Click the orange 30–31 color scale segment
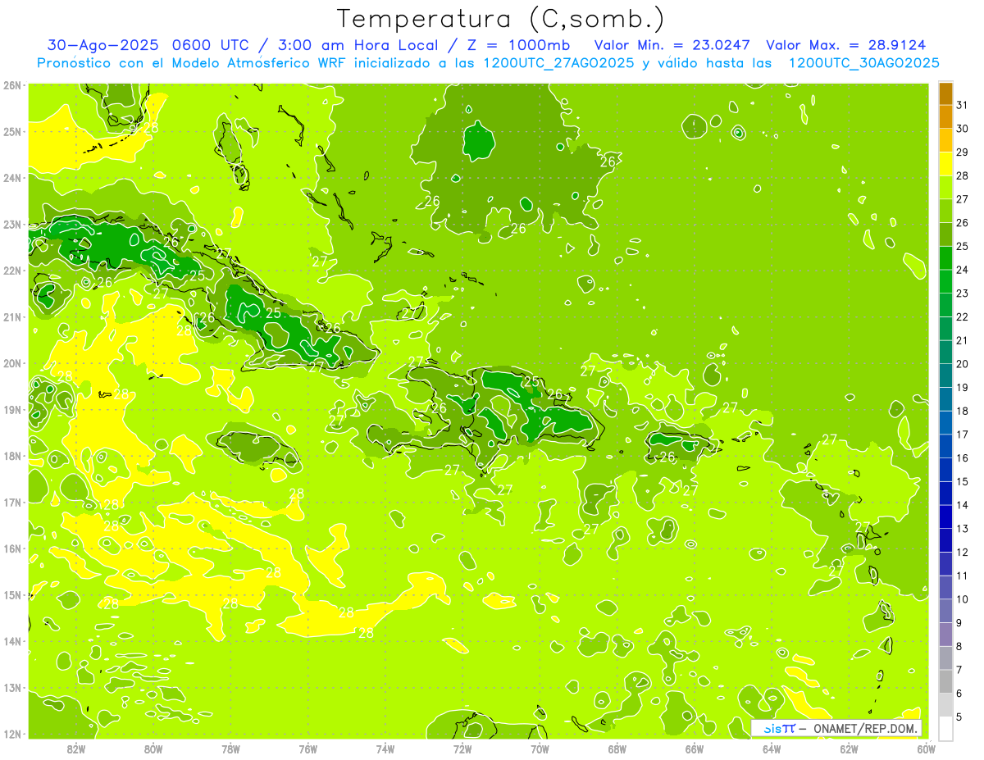This screenshot has width=984, height=760. (945, 117)
